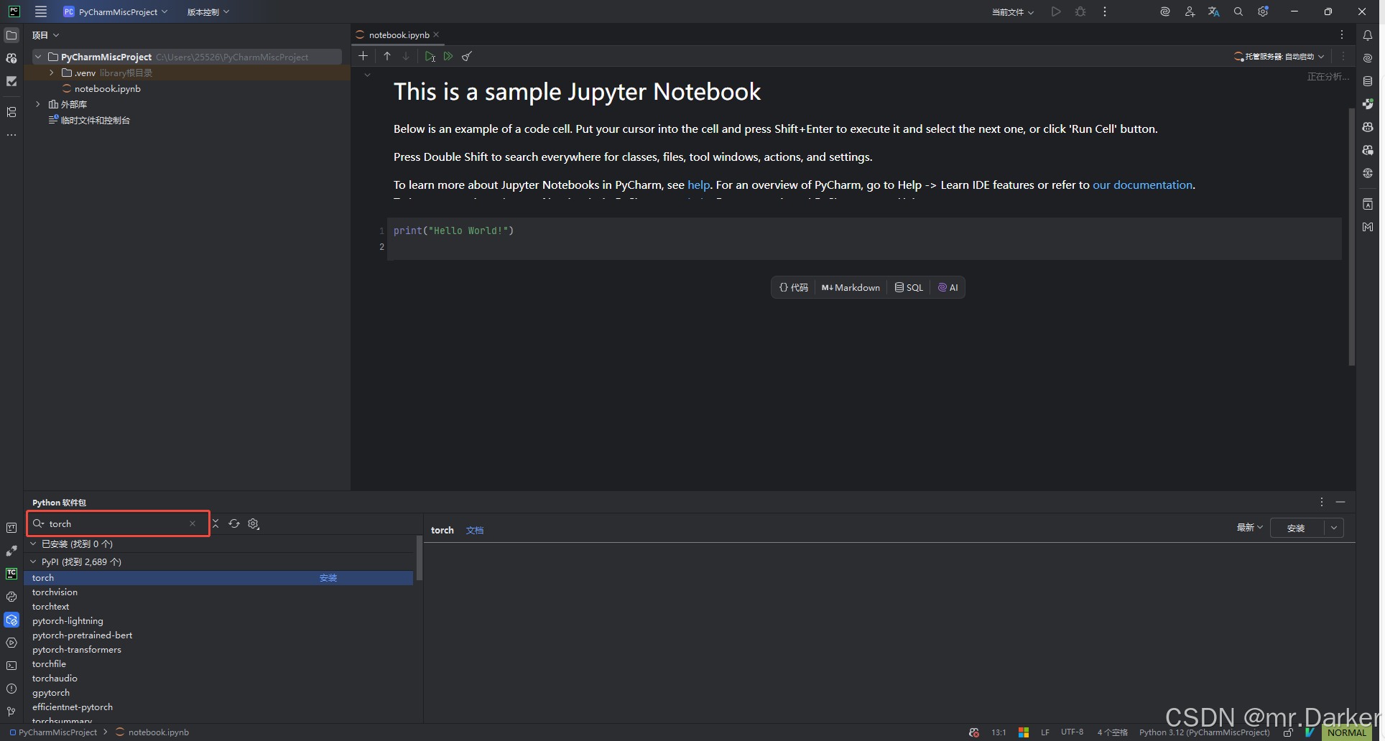Reload package list refresh icon
Image resolution: width=1385 pixels, height=741 pixels.
coord(234,523)
